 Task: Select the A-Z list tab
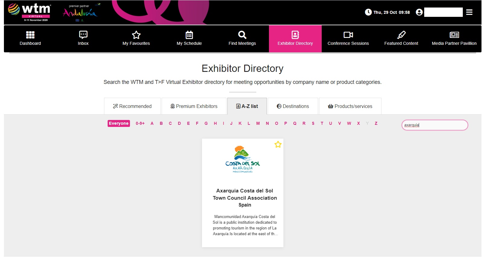[x=247, y=106]
